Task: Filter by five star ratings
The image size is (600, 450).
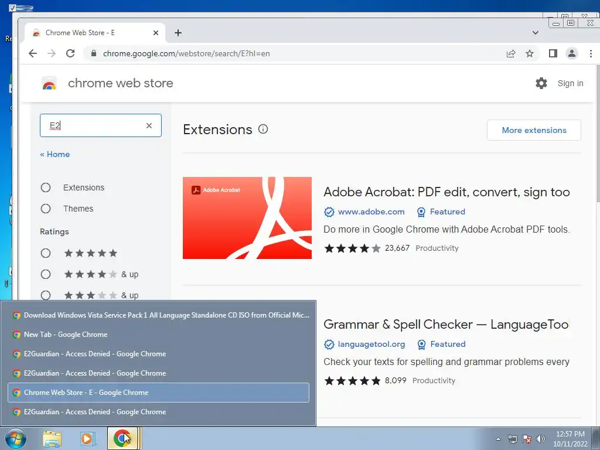Action: click(x=46, y=253)
